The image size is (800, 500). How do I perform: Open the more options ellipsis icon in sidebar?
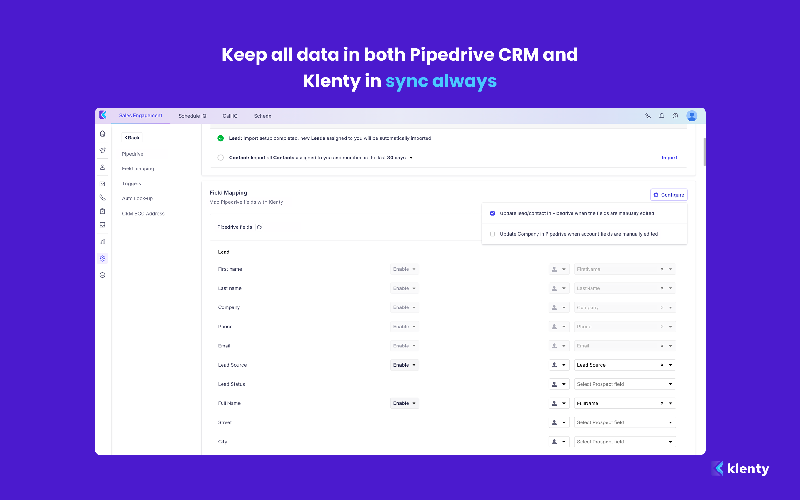(x=102, y=275)
